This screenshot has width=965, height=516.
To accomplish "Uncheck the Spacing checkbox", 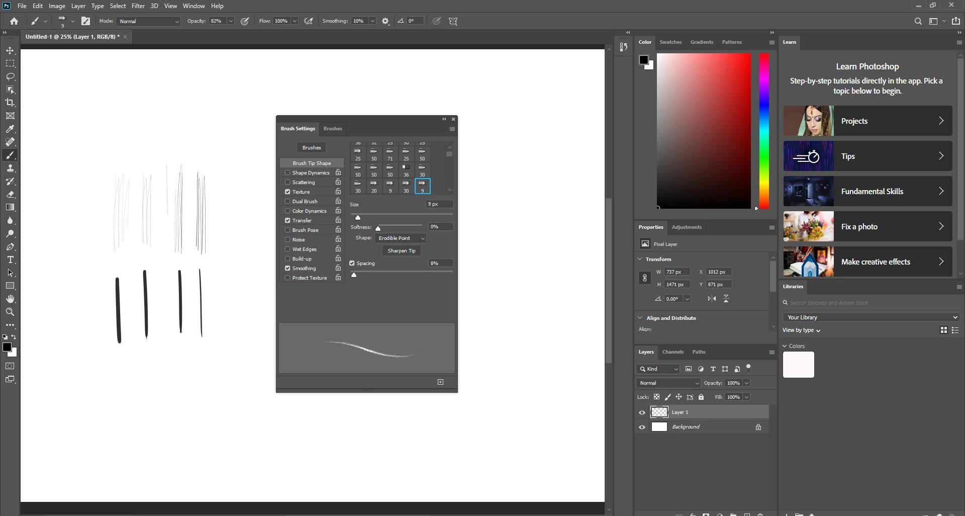I will (x=352, y=264).
